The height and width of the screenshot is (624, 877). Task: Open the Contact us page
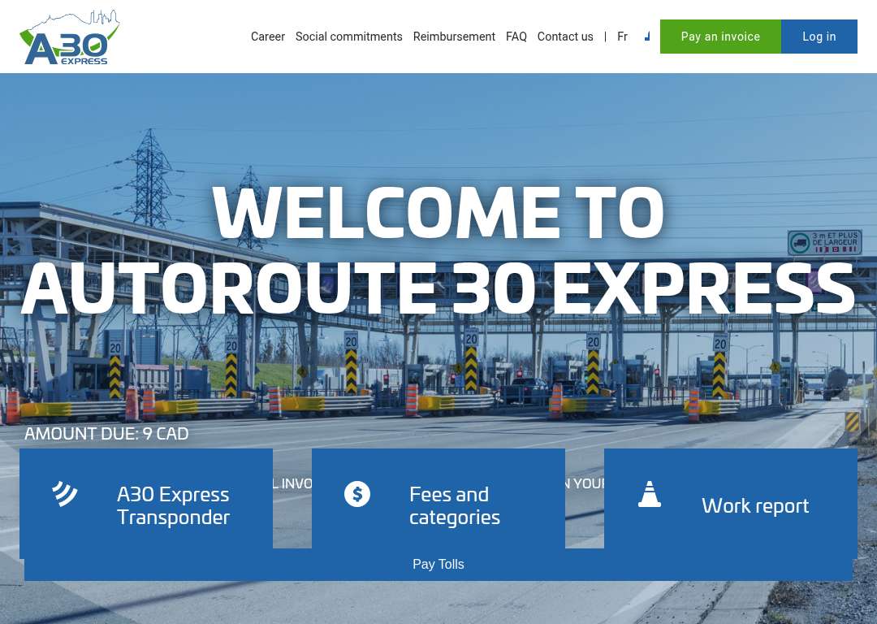click(565, 37)
